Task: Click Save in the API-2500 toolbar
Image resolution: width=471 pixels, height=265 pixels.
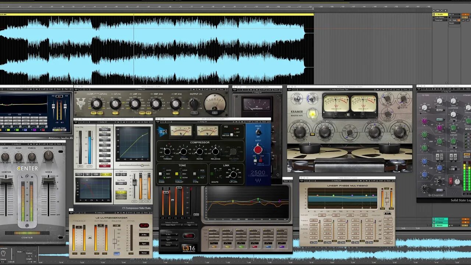Action: [263, 121]
